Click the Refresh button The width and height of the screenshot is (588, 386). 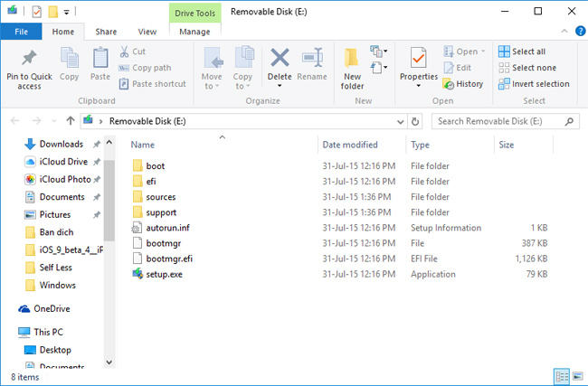tap(414, 121)
